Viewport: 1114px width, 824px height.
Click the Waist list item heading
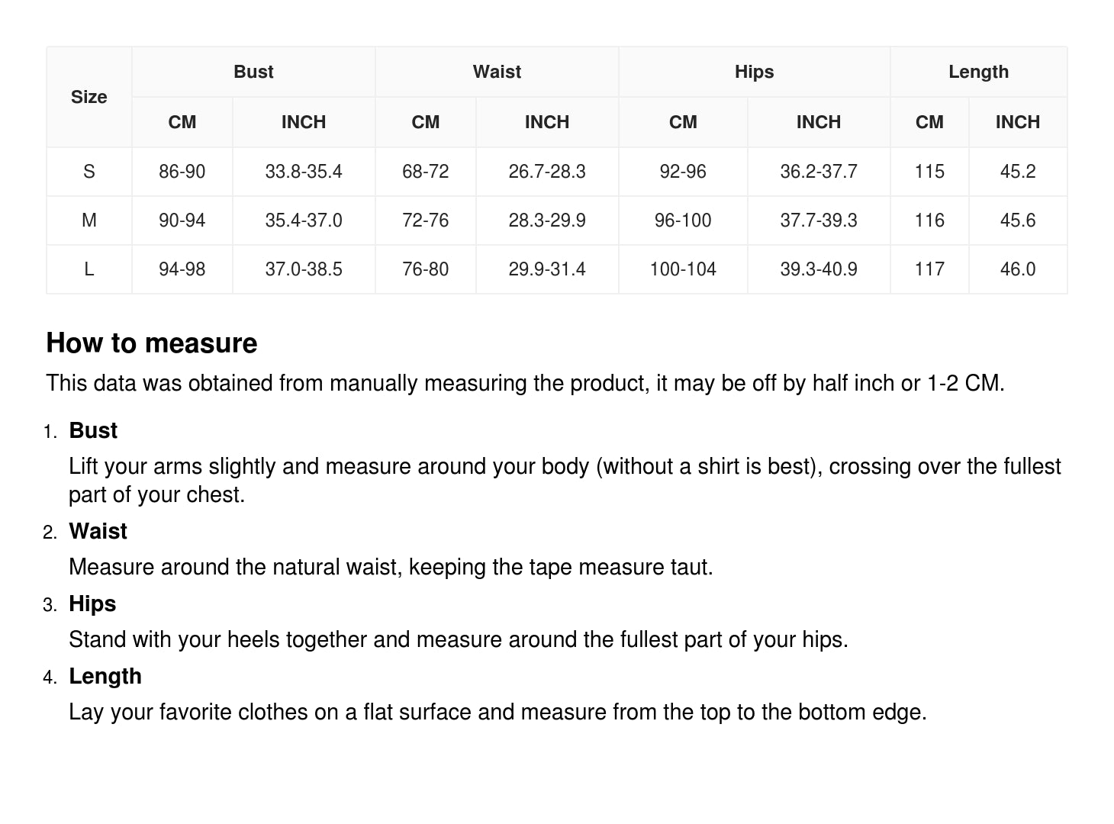coord(98,531)
